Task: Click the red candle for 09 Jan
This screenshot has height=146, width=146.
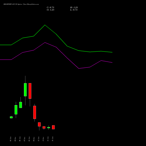Action: tap(35, 112)
